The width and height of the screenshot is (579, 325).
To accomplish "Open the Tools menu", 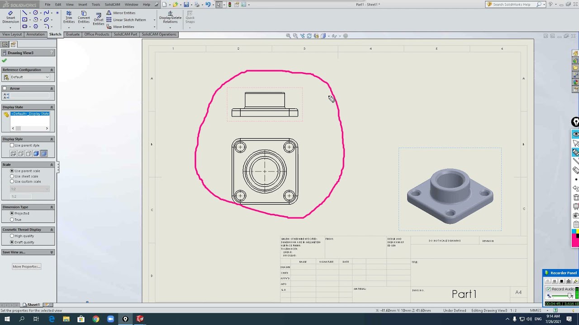I will pyautogui.click(x=96, y=5).
